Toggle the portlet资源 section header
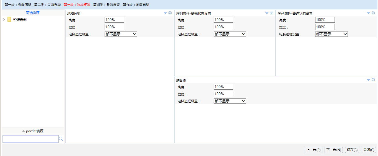The image size is (378, 156). pos(33,131)
